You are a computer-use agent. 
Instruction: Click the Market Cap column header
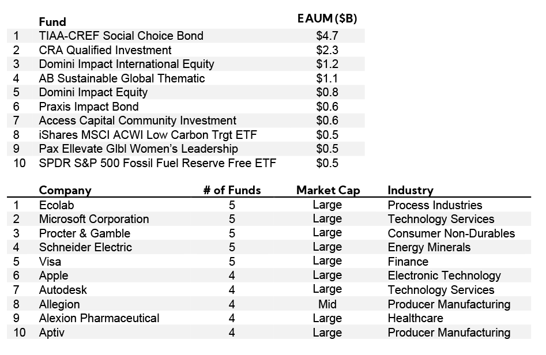(327, 190)
